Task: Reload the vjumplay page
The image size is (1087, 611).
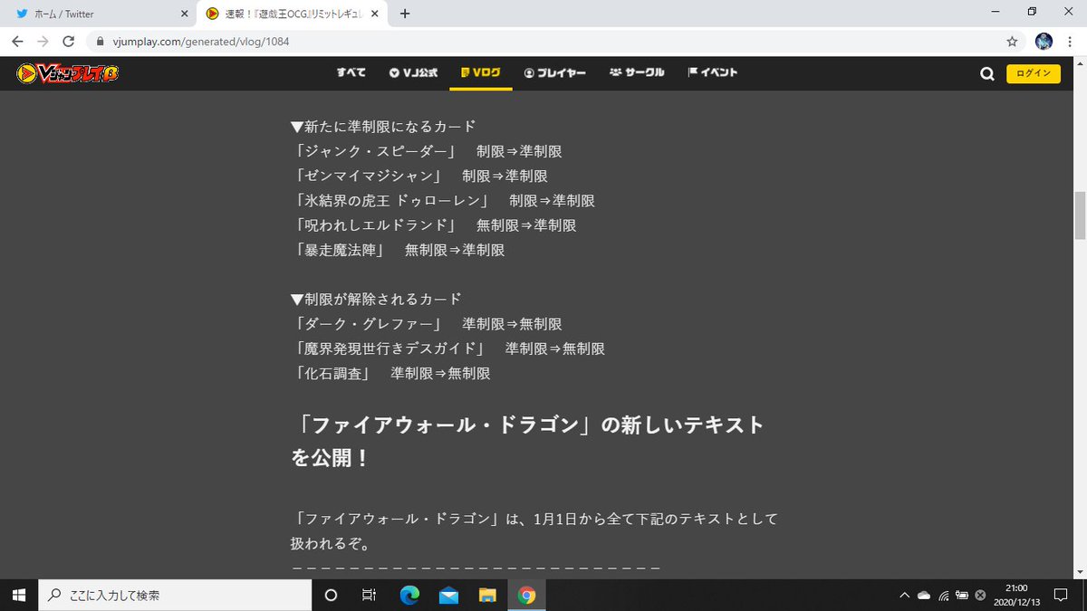Action: pos(68,42)
